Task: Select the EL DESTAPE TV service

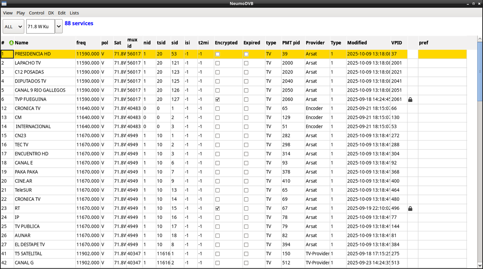Action: [30, 245]
